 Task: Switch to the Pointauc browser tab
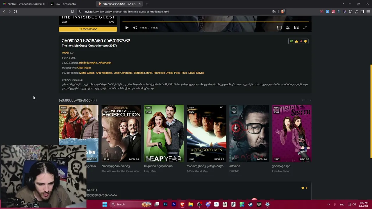pos(24,4)
